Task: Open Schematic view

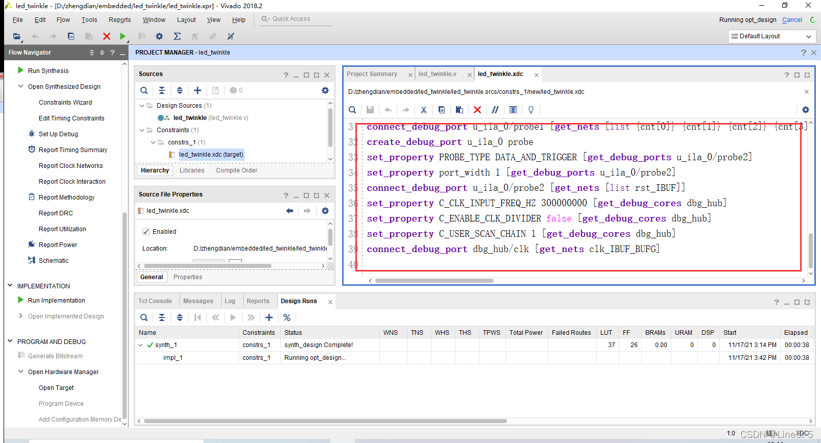Action: pos(54,261)
